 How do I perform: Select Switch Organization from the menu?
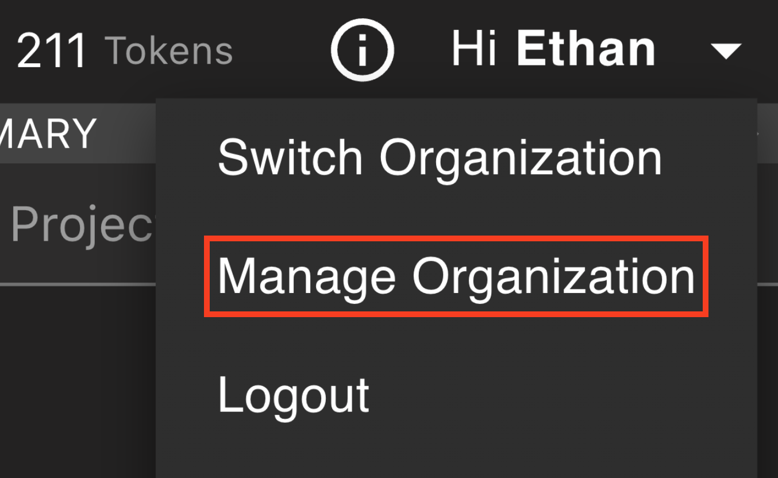tap(440, 157)
